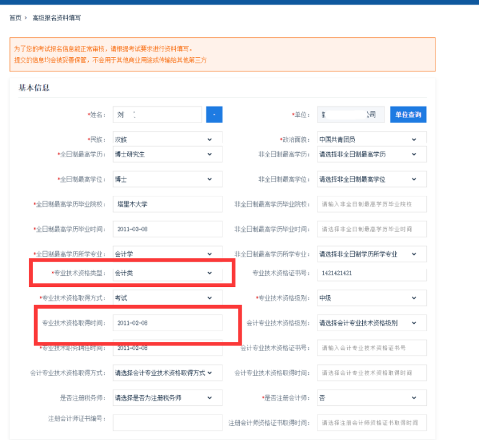Click the 姓名 input field
This screenshot has width=479, height=440.
coord(157,114)
